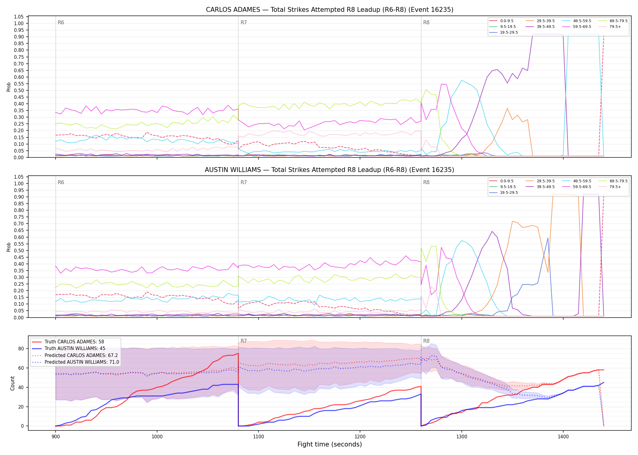Click the 'Count' y-axis label
This screenshot has height=455, width=638.
(x=13, y=383)
